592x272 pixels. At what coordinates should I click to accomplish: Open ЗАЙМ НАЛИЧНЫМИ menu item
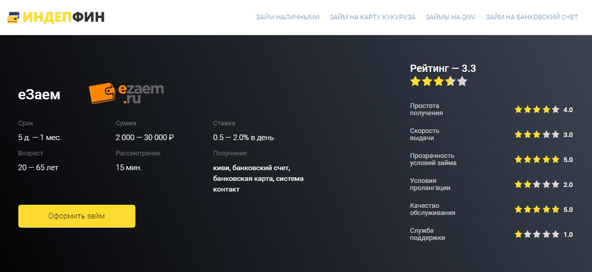point(288,17)
